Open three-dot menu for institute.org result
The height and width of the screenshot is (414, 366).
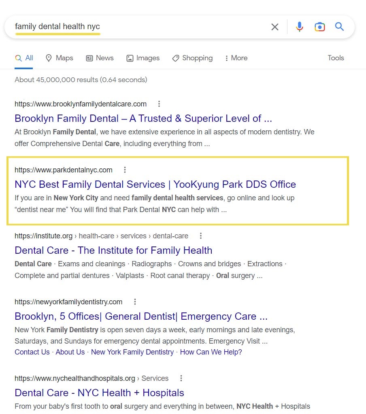(x=200, y=236)
